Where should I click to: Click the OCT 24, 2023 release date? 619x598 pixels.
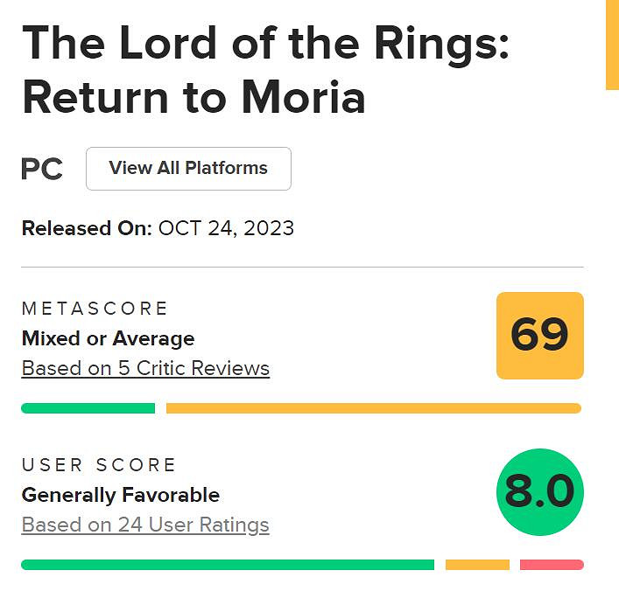pos(226,229)
